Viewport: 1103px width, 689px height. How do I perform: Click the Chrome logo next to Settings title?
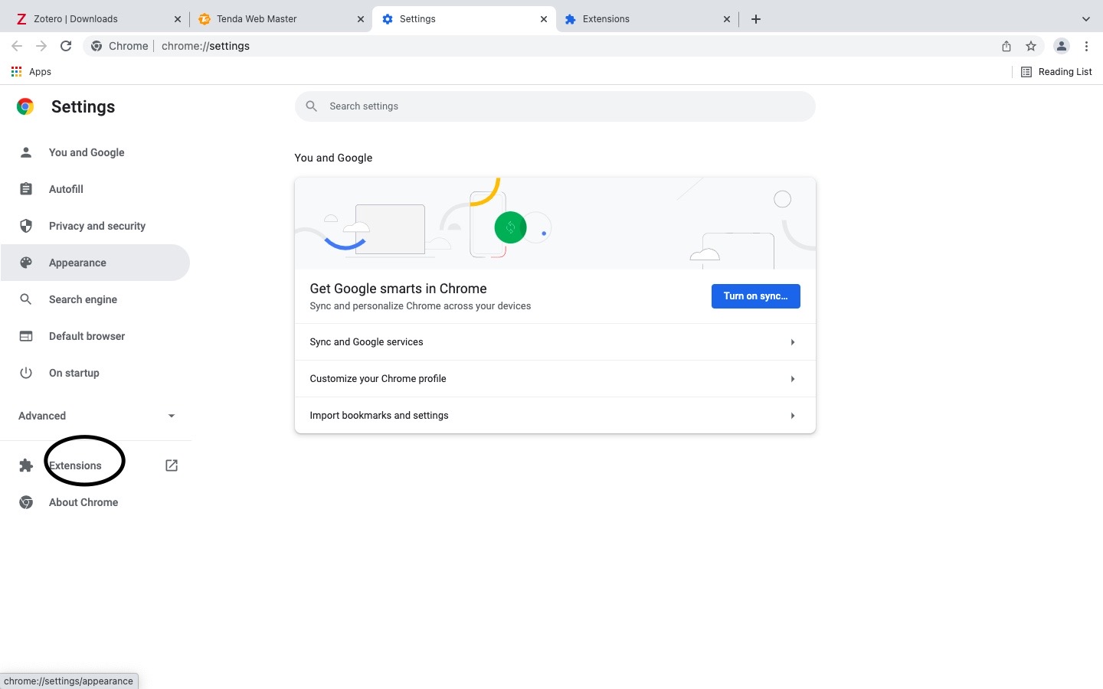pos(25,106)
